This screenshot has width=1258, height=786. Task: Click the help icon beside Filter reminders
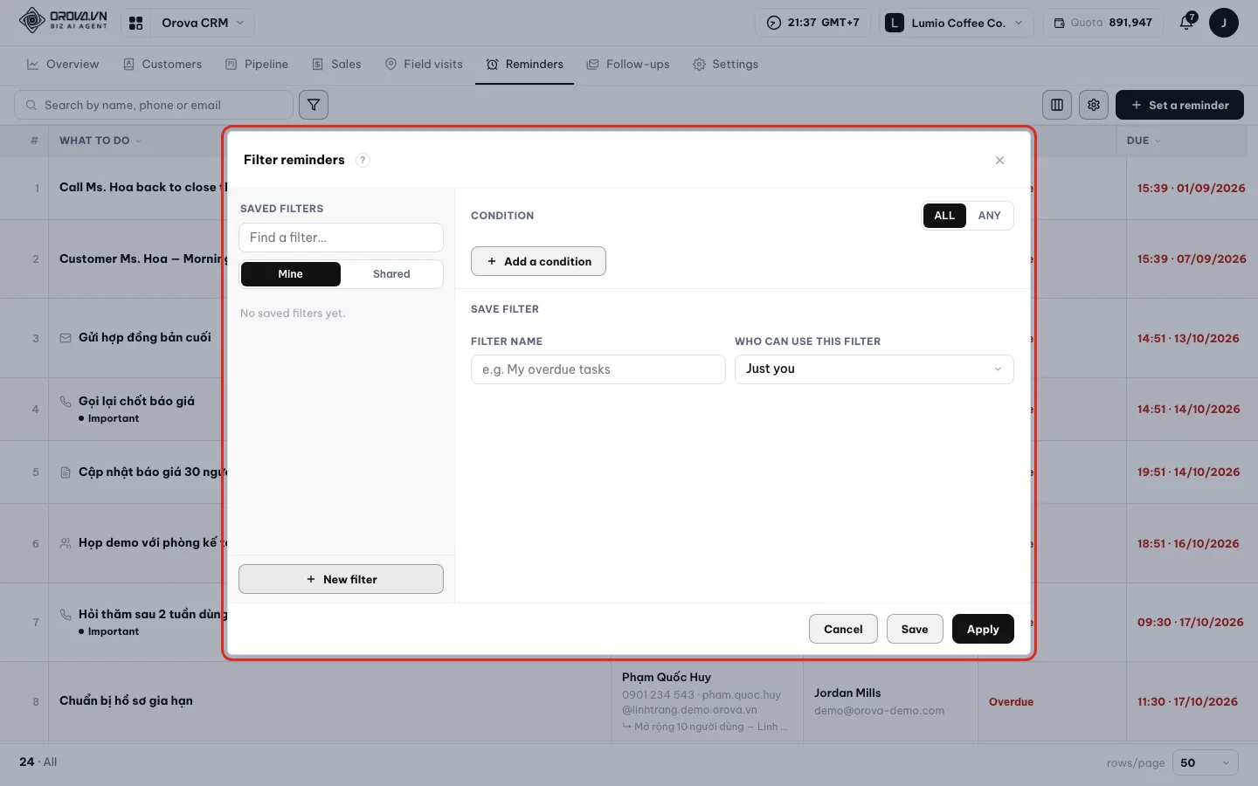coord(363,160)
